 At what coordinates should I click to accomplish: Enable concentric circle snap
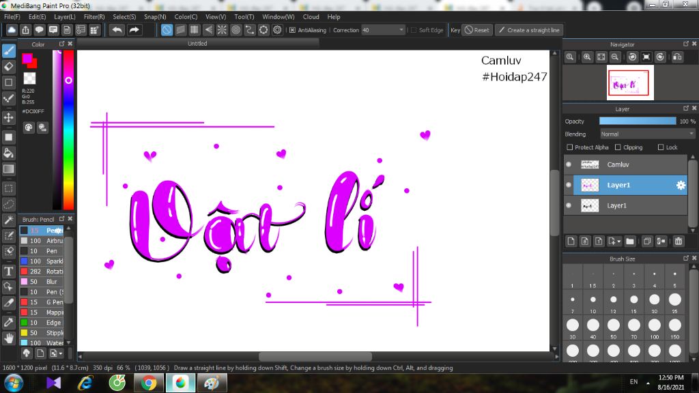tap(236, 30)
